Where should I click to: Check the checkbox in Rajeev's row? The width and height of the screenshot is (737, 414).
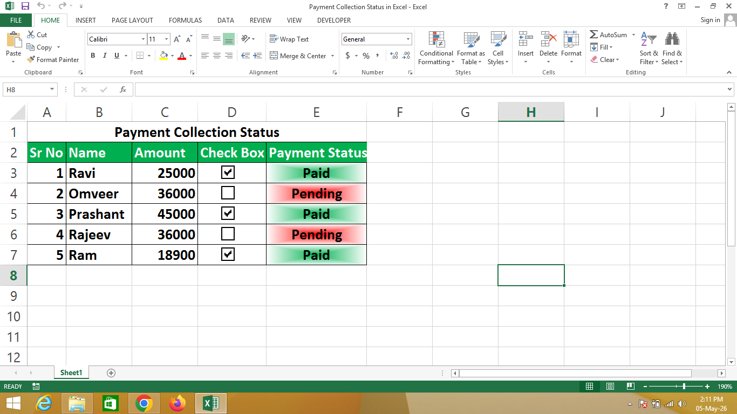[228, 233]
